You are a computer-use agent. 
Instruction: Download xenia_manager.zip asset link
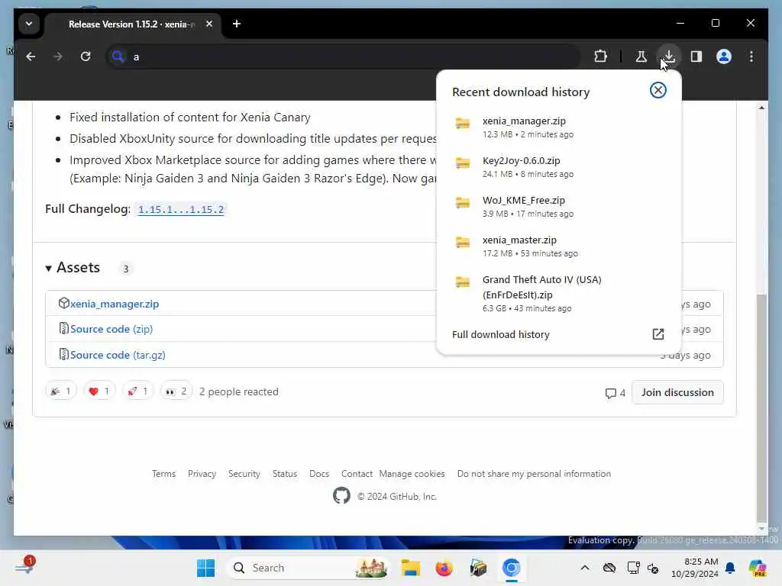pos(115,304)
